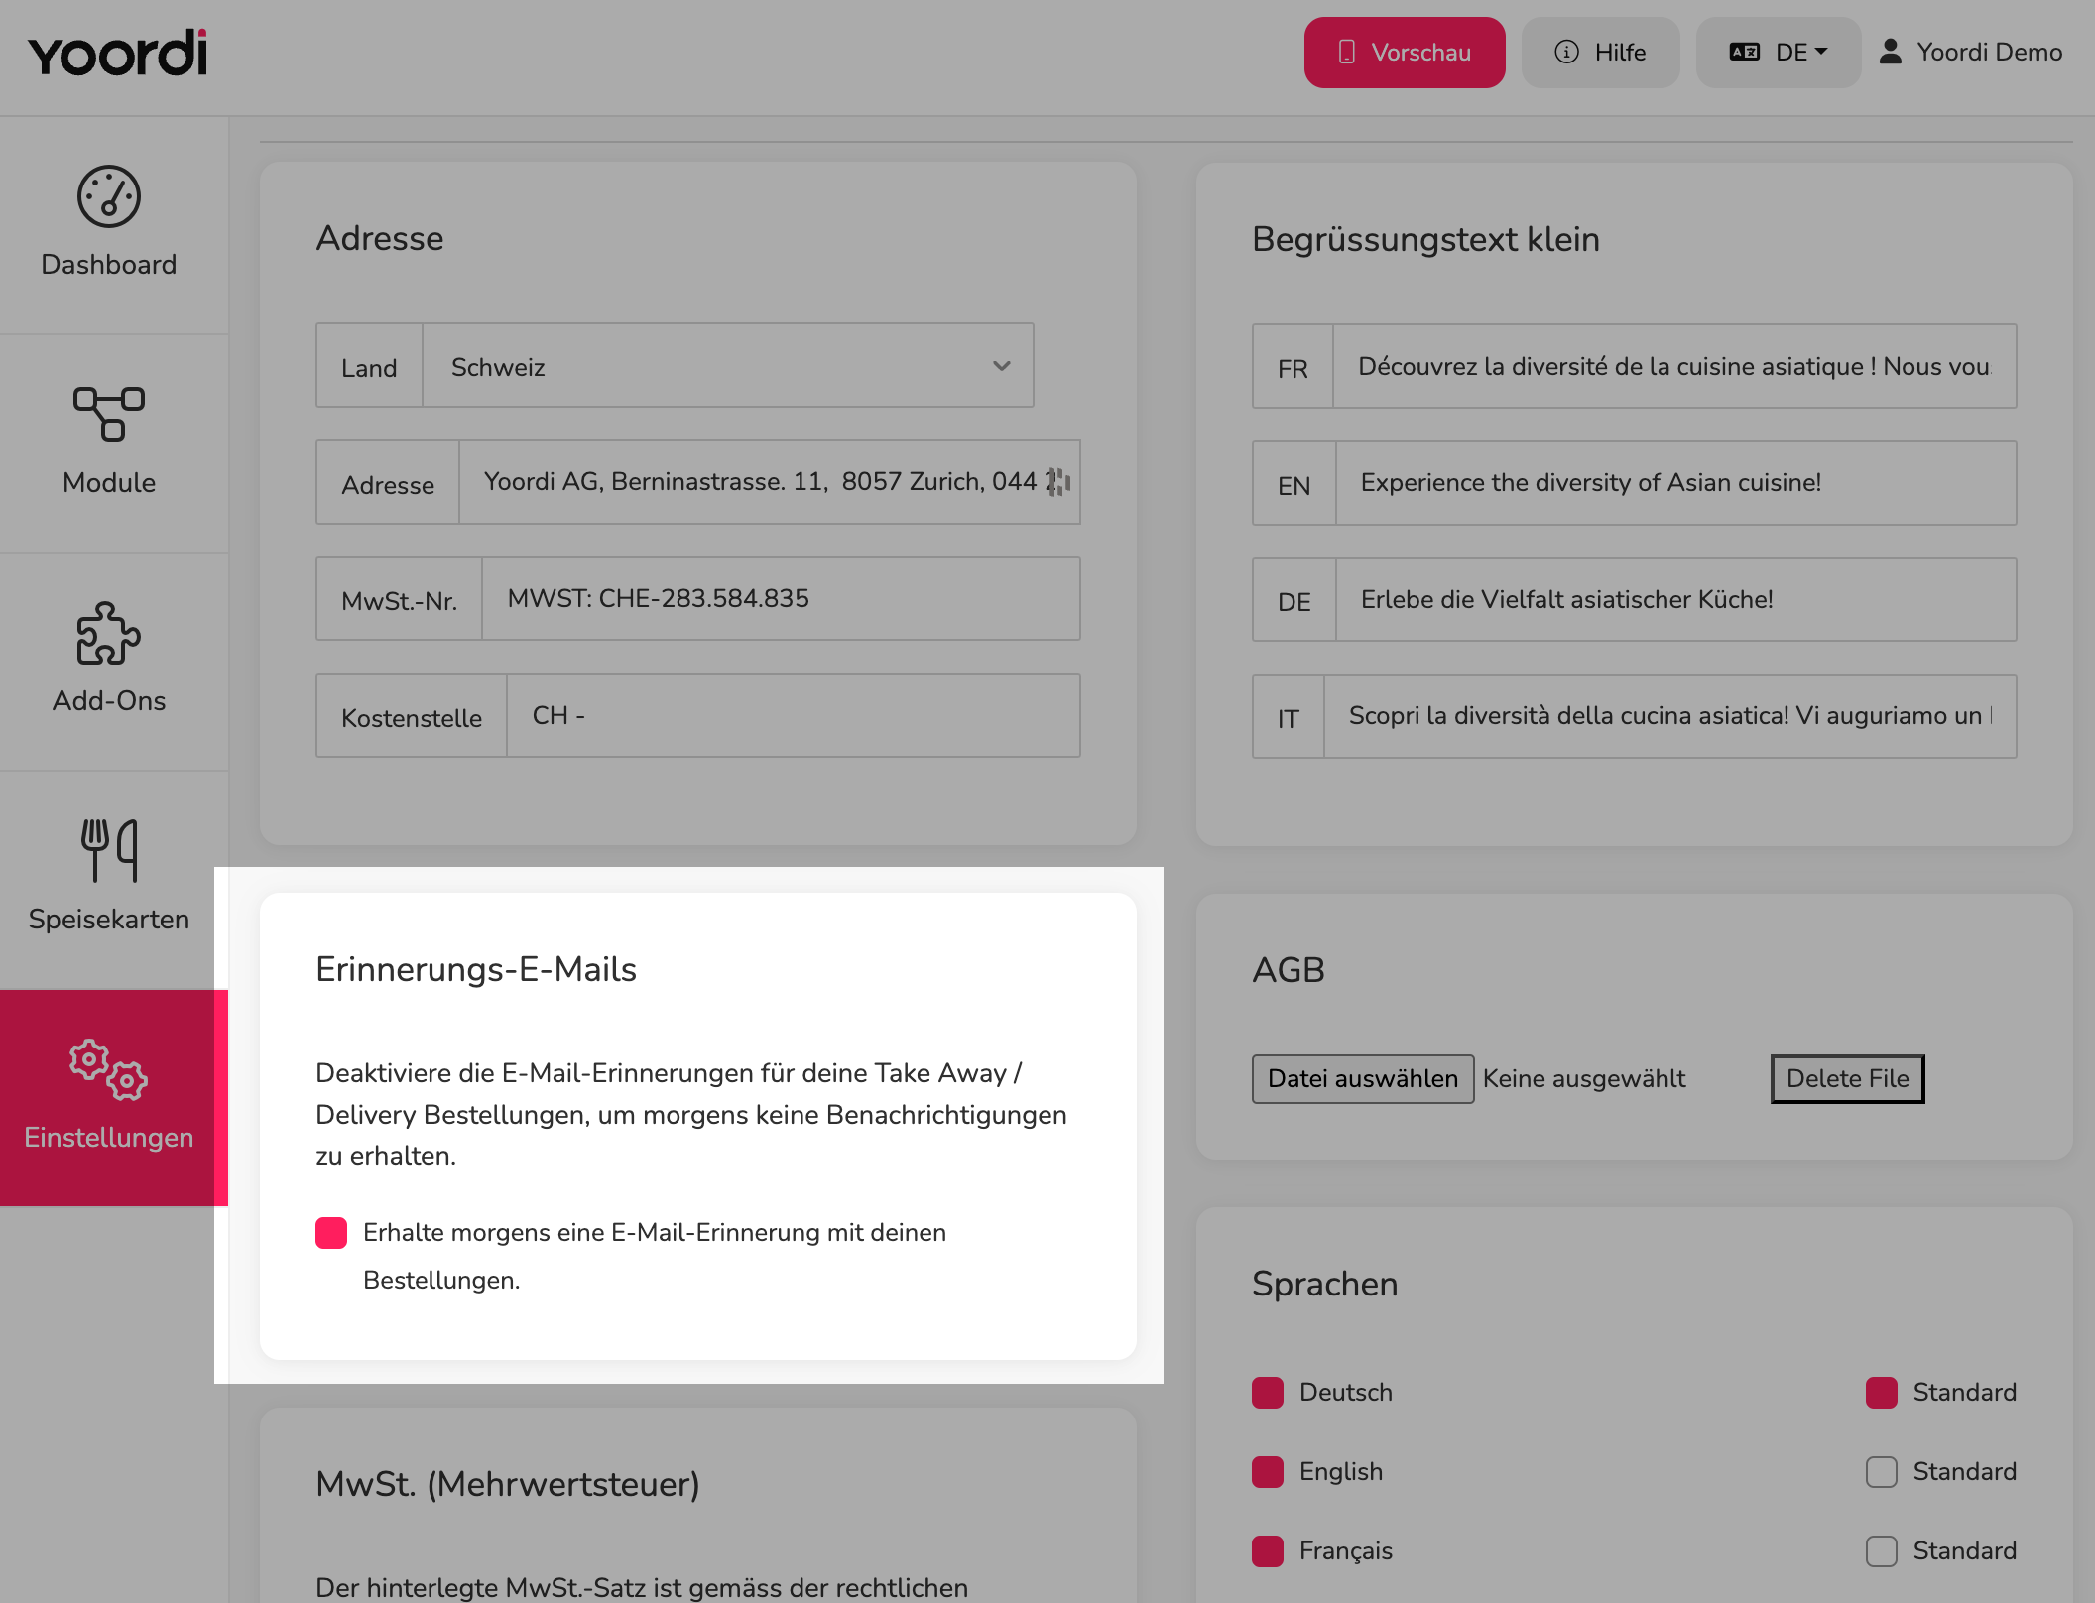2095x1603 pixels.
Task: Click the Delete File button
Action: [1848, 1079]
